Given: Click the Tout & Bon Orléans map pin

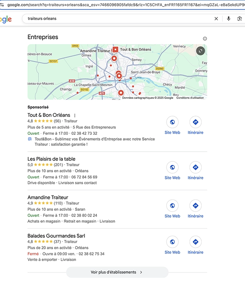Looking at the screenshot, I should pos(115,49).
